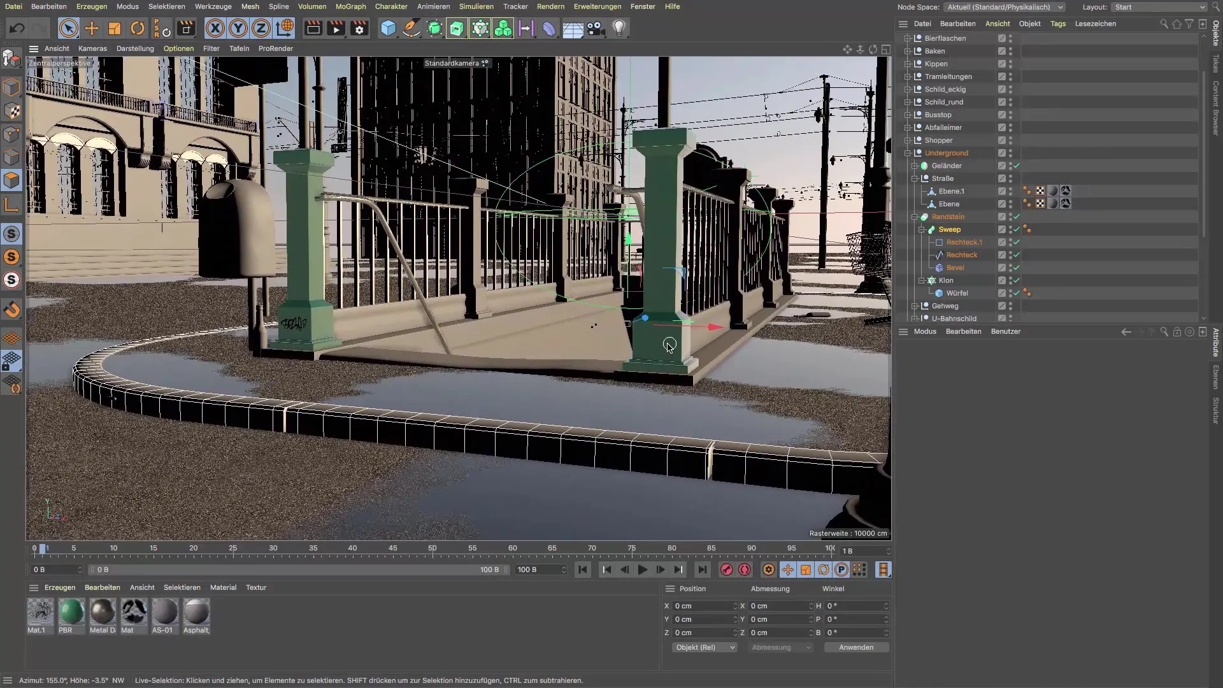This screenshot has height=688, width=1223.
Task: Select the Asphalt material swatch
Action: pyautogui.click(x=196, y=612)
